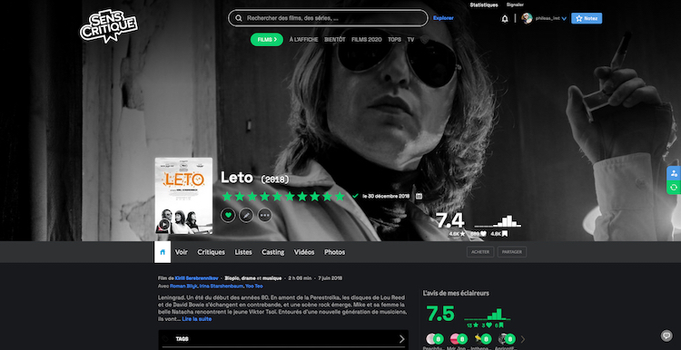Focus the Rechercher des films search field
681x350 pixels.
(x=328, y=18)
